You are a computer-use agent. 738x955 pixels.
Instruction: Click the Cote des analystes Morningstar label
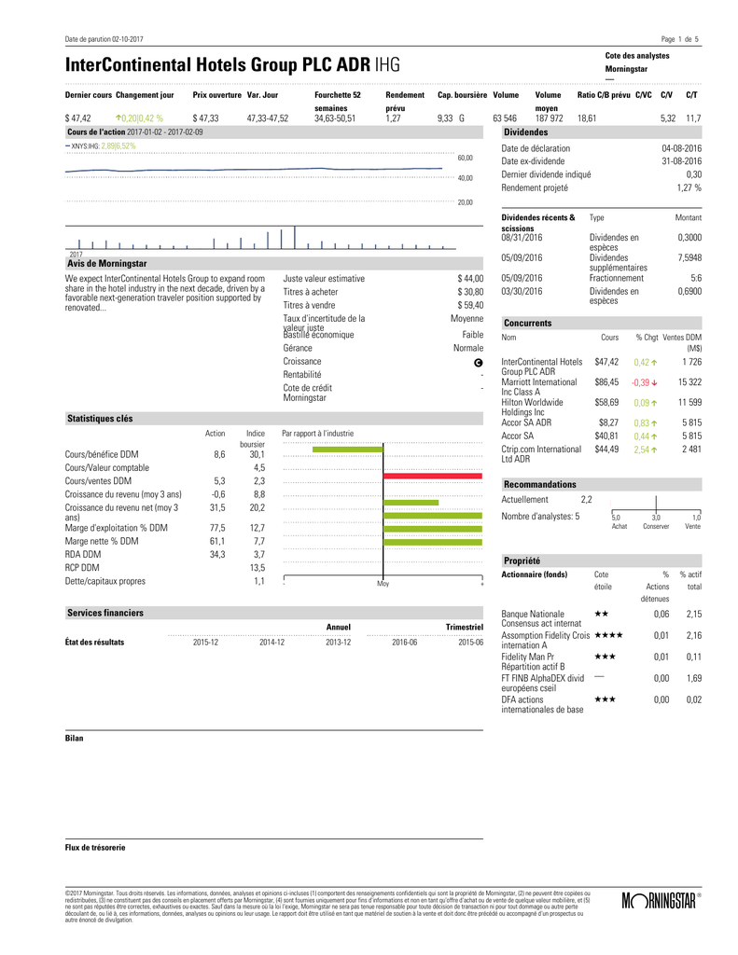[637, 62]
